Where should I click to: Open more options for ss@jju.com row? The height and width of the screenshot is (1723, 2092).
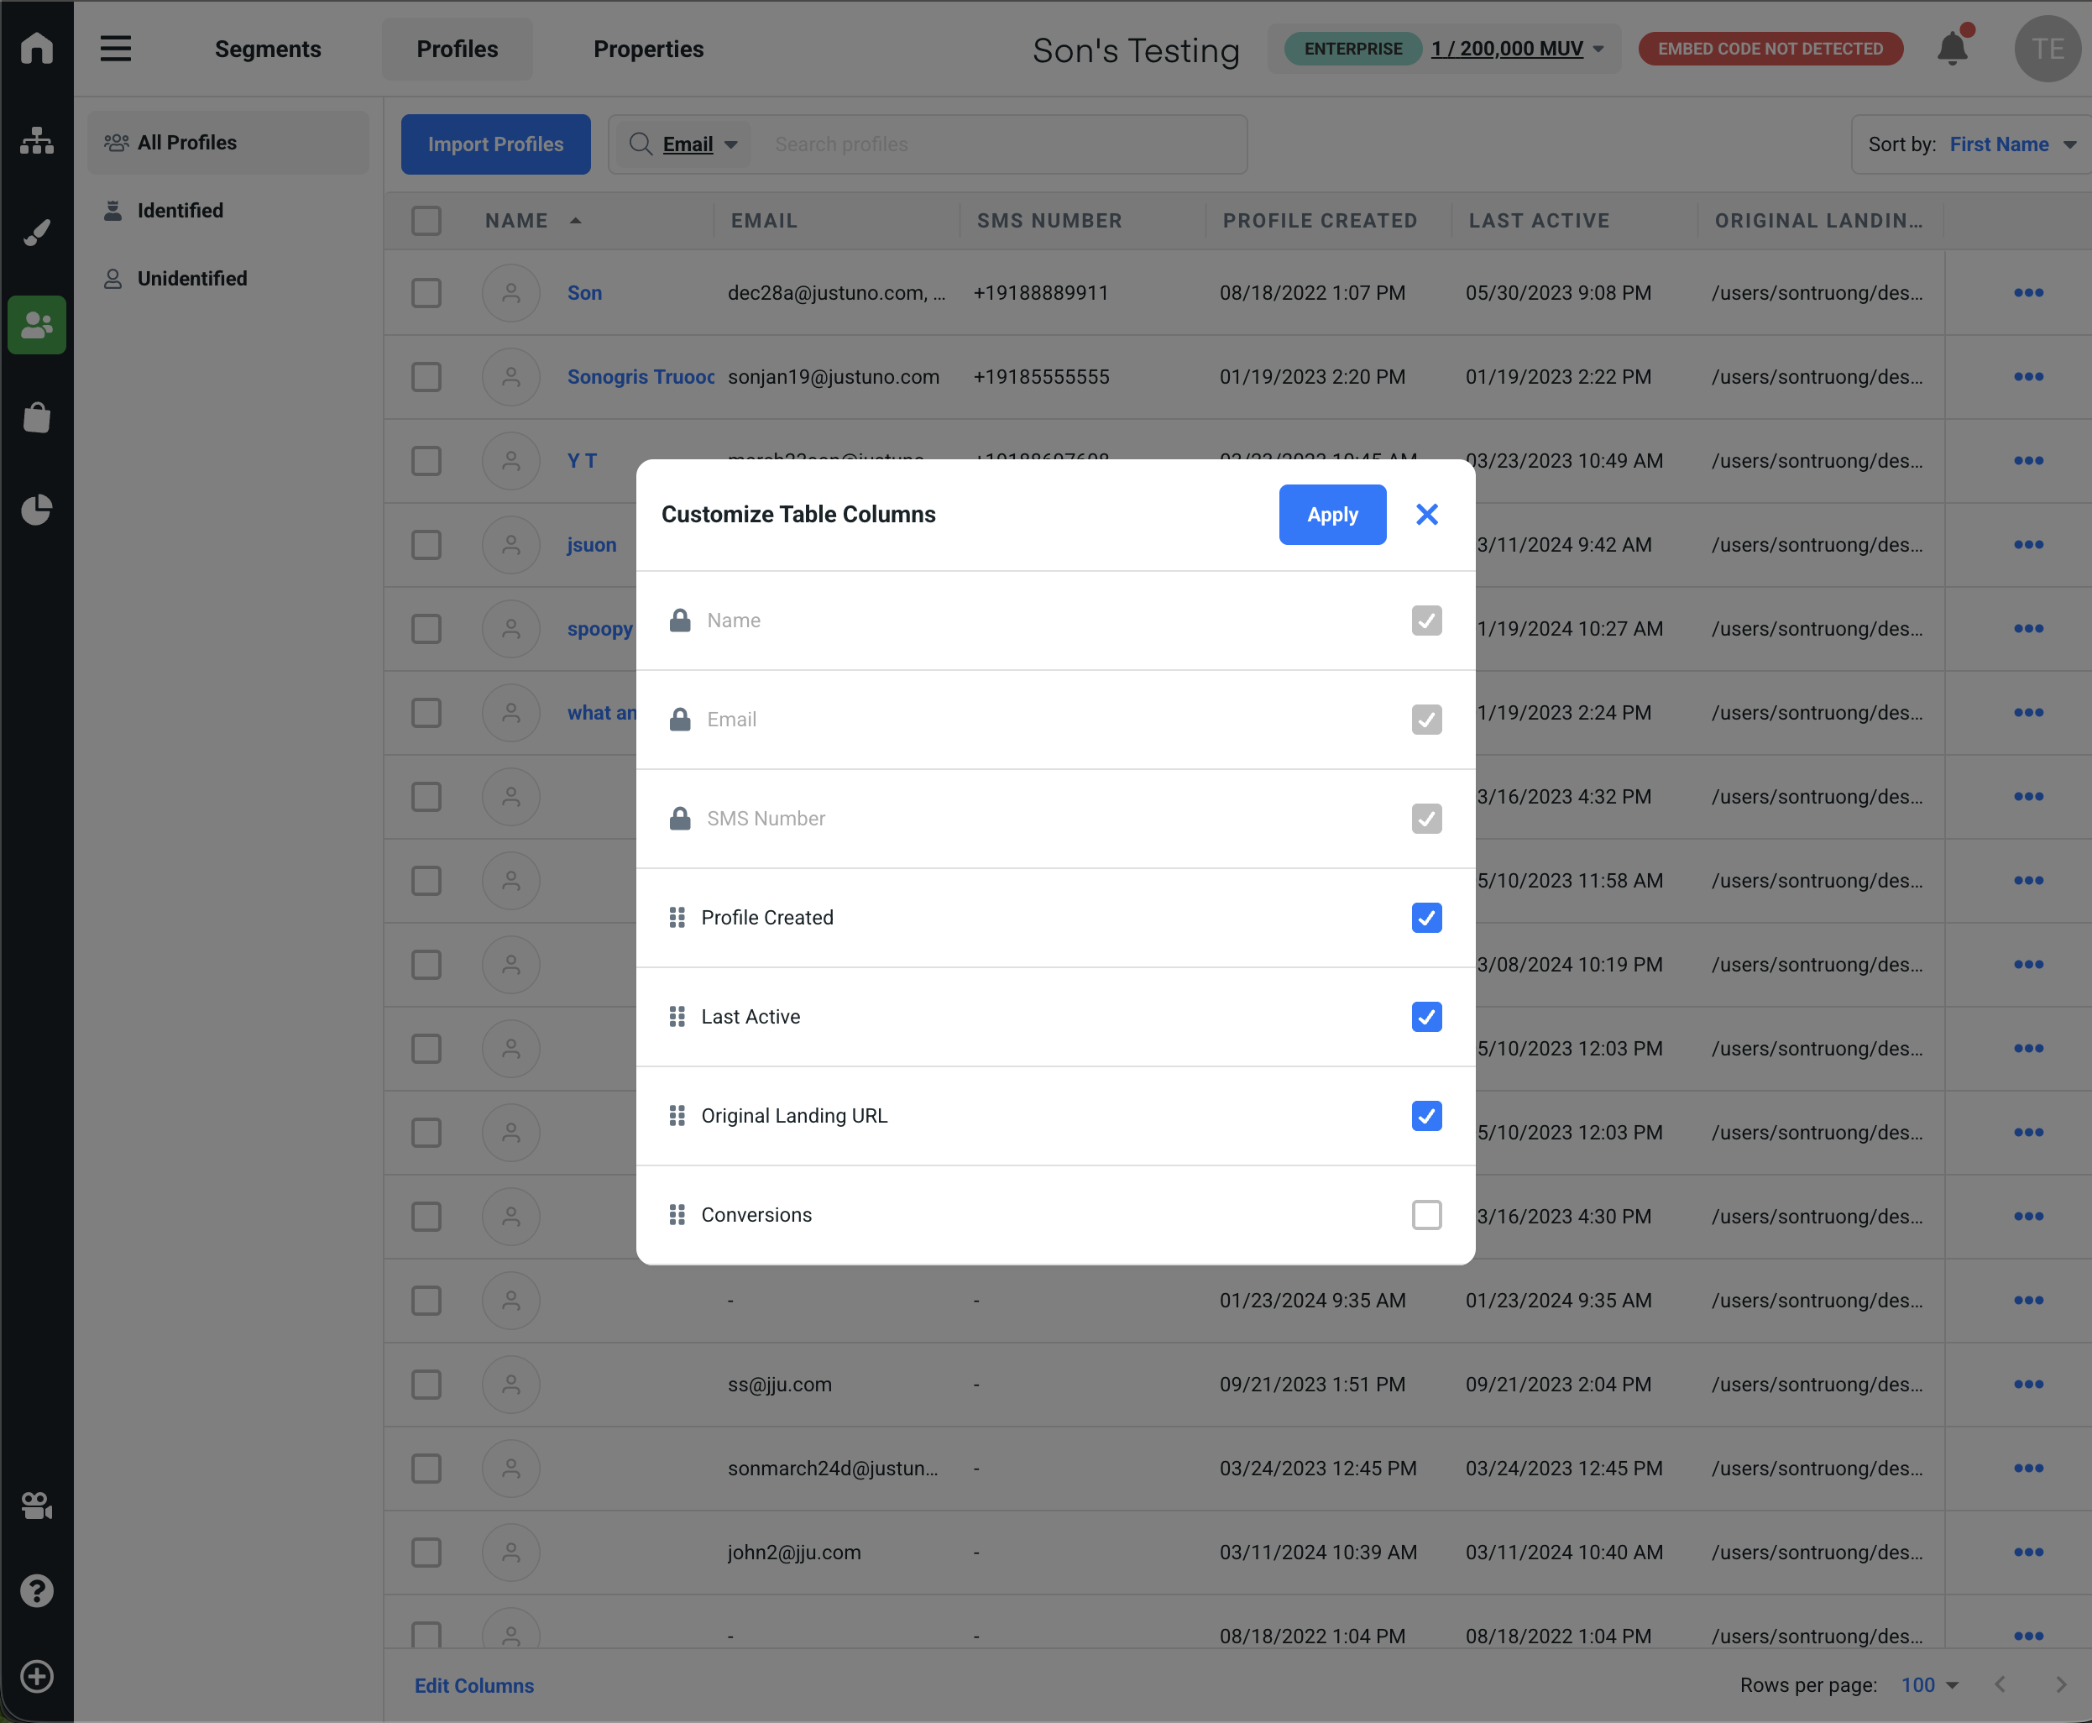pos(2028,1385)
